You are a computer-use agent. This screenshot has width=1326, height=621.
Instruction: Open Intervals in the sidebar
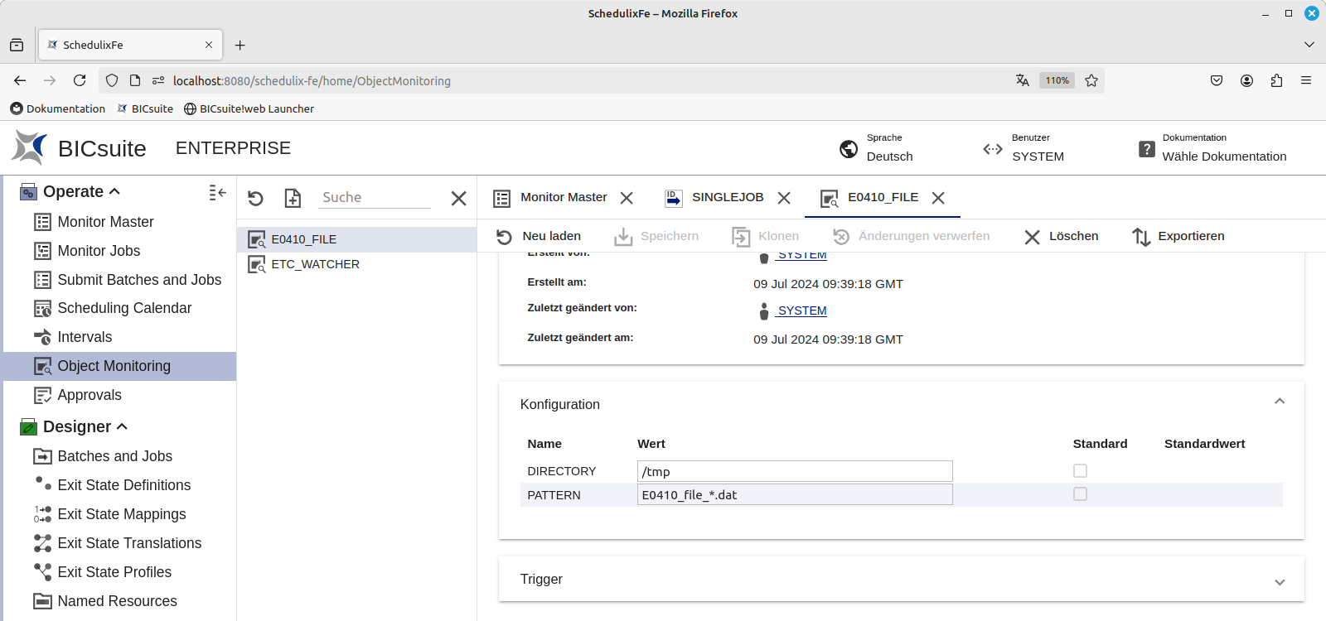[85, 337]
